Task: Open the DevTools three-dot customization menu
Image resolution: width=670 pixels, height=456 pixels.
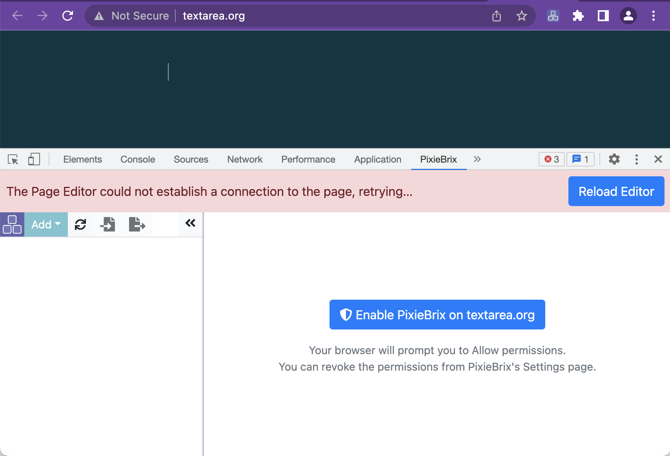Action: point(636,159)
